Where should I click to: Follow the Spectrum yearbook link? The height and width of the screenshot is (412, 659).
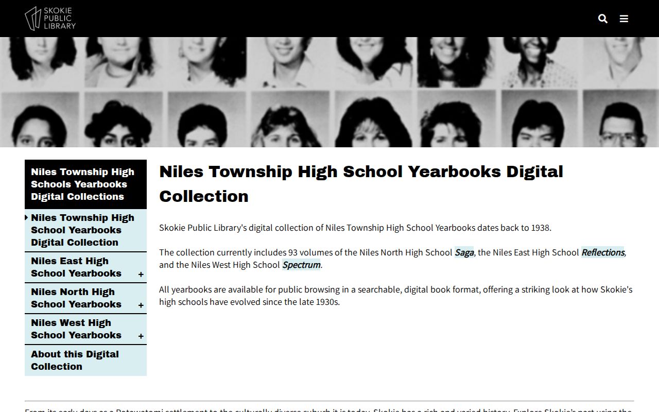[x=302, y=265]
